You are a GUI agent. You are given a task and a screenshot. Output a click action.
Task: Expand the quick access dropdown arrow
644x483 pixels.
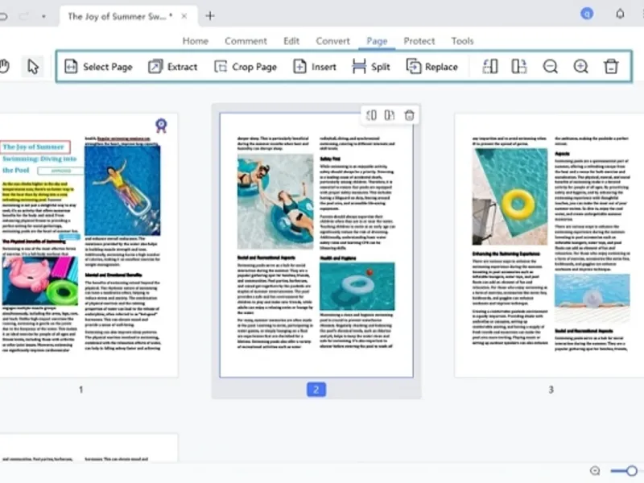[x=43, y=17]
